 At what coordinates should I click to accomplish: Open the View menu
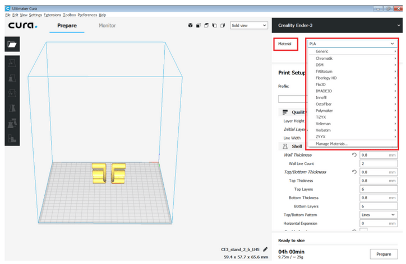24,15
